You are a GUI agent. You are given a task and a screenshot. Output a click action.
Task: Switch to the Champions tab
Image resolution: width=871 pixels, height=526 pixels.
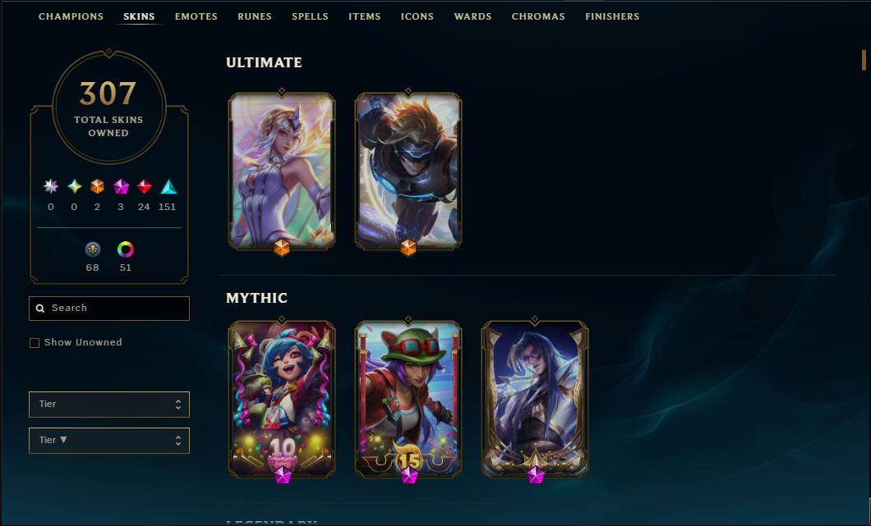(x=71, y=16)
